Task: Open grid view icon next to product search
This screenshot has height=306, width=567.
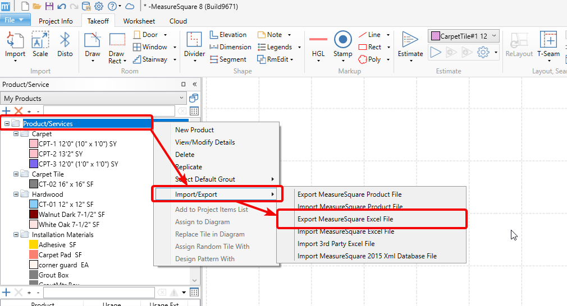Action: click(194, 111)
